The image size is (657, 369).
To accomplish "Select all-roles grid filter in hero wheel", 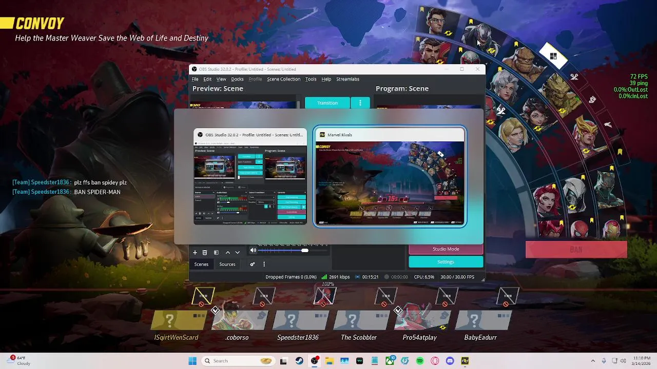I will (553, 56).
